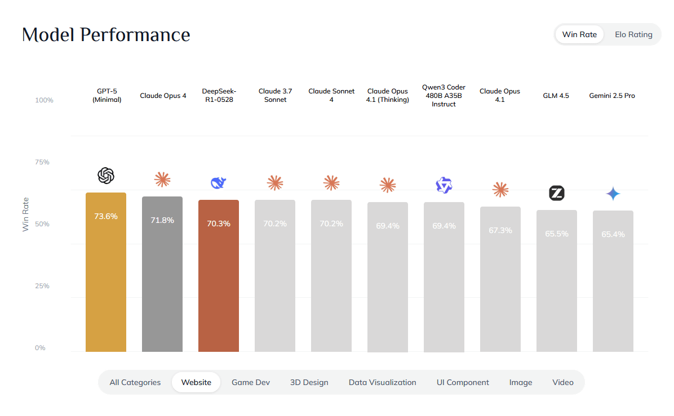This screenshot has height=416, width=674.
Task: Open the Data Visualization category
Action: (382, 382)
